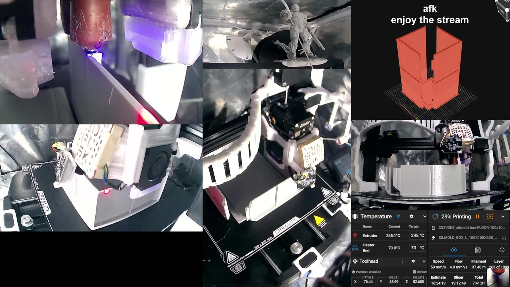Collapse the Temperature panel

pos(424,216)
